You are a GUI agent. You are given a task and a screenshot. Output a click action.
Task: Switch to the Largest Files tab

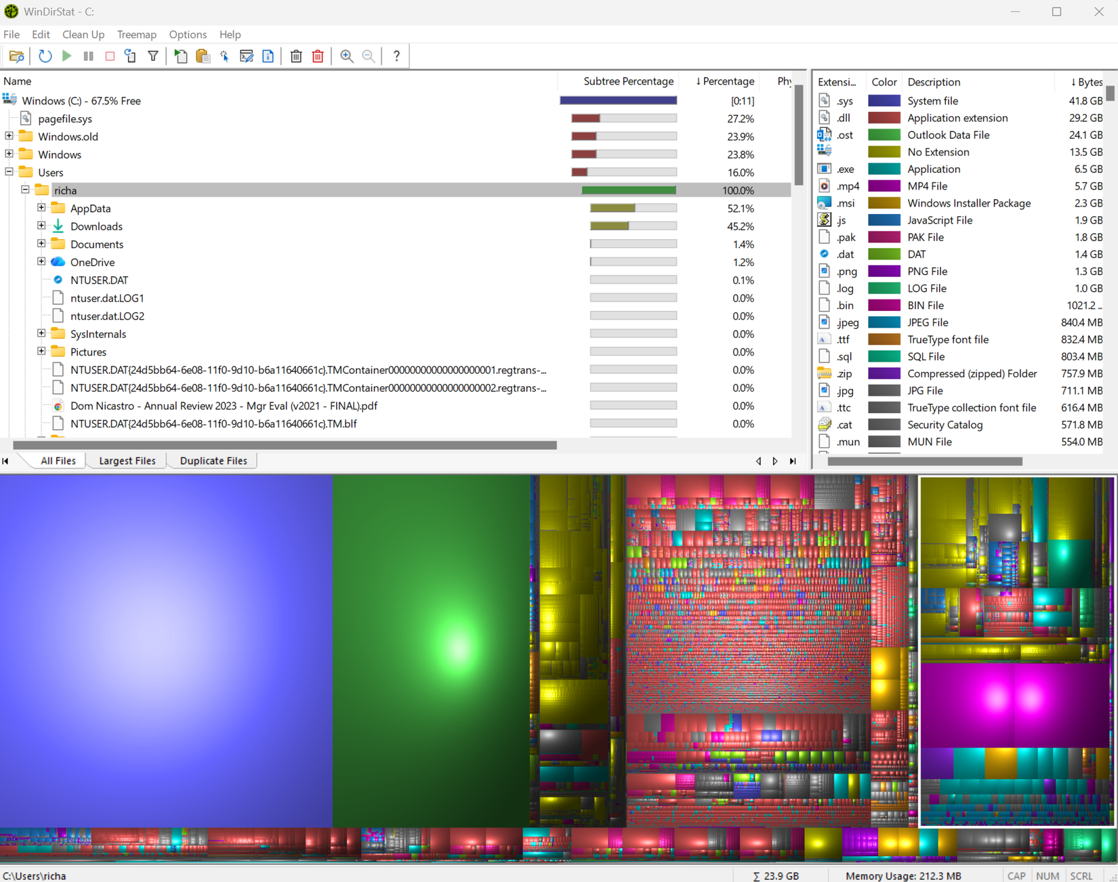(x=127, y=461)
